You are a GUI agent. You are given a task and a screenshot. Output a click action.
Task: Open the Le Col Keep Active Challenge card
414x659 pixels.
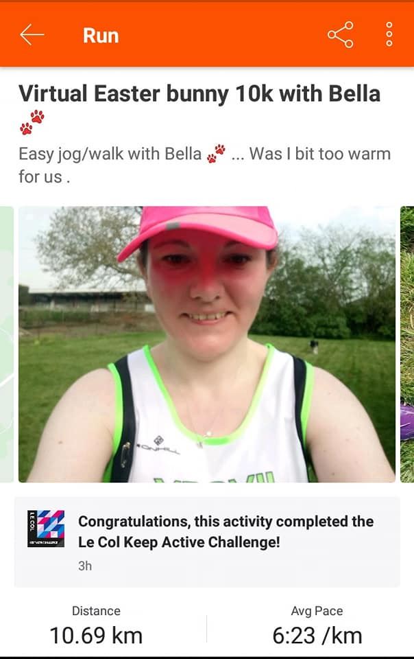click(x=207, y=542)
